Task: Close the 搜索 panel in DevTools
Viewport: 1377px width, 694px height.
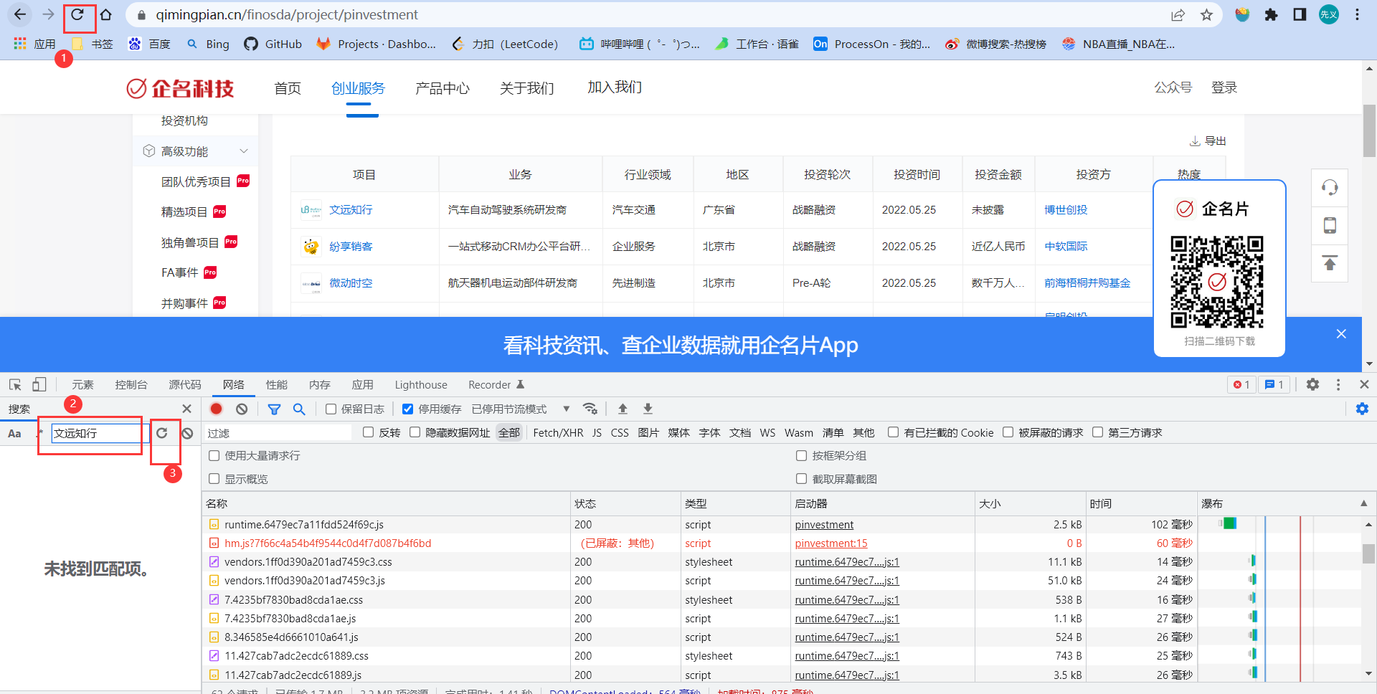Action: click(x=186, y=409)
